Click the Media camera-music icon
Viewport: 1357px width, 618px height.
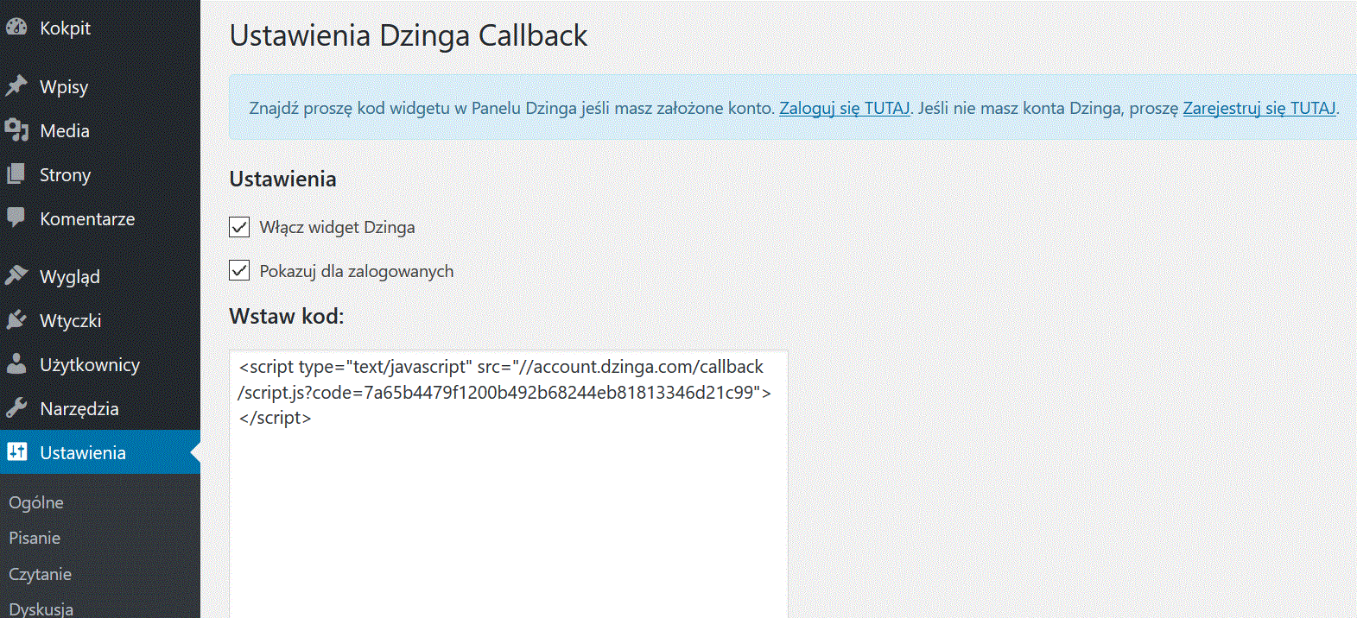pos(16,130)
